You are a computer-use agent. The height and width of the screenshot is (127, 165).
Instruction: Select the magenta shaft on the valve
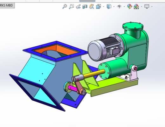tap(73, 89)
